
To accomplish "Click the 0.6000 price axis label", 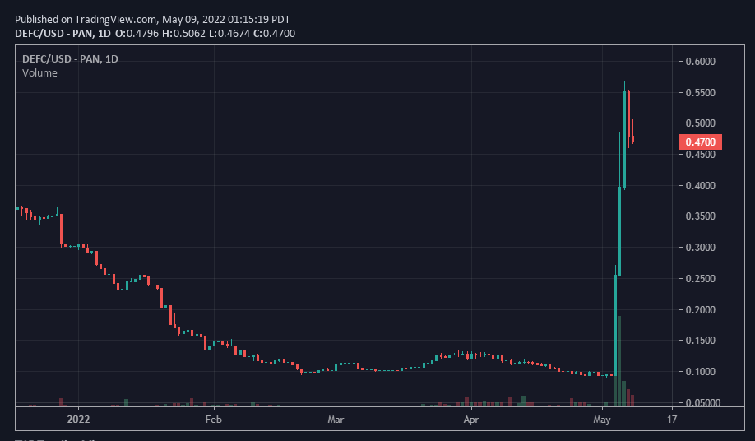I will 700,62.
